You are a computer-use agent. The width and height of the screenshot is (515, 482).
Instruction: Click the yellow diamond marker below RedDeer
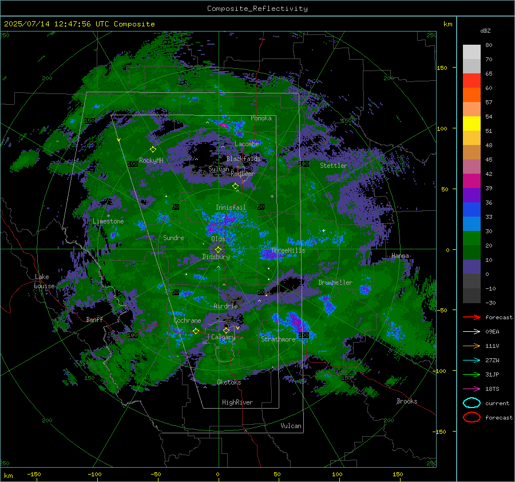coord(235,186)
